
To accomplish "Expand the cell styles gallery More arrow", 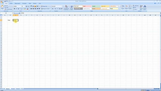I will [x=119, y=9].
